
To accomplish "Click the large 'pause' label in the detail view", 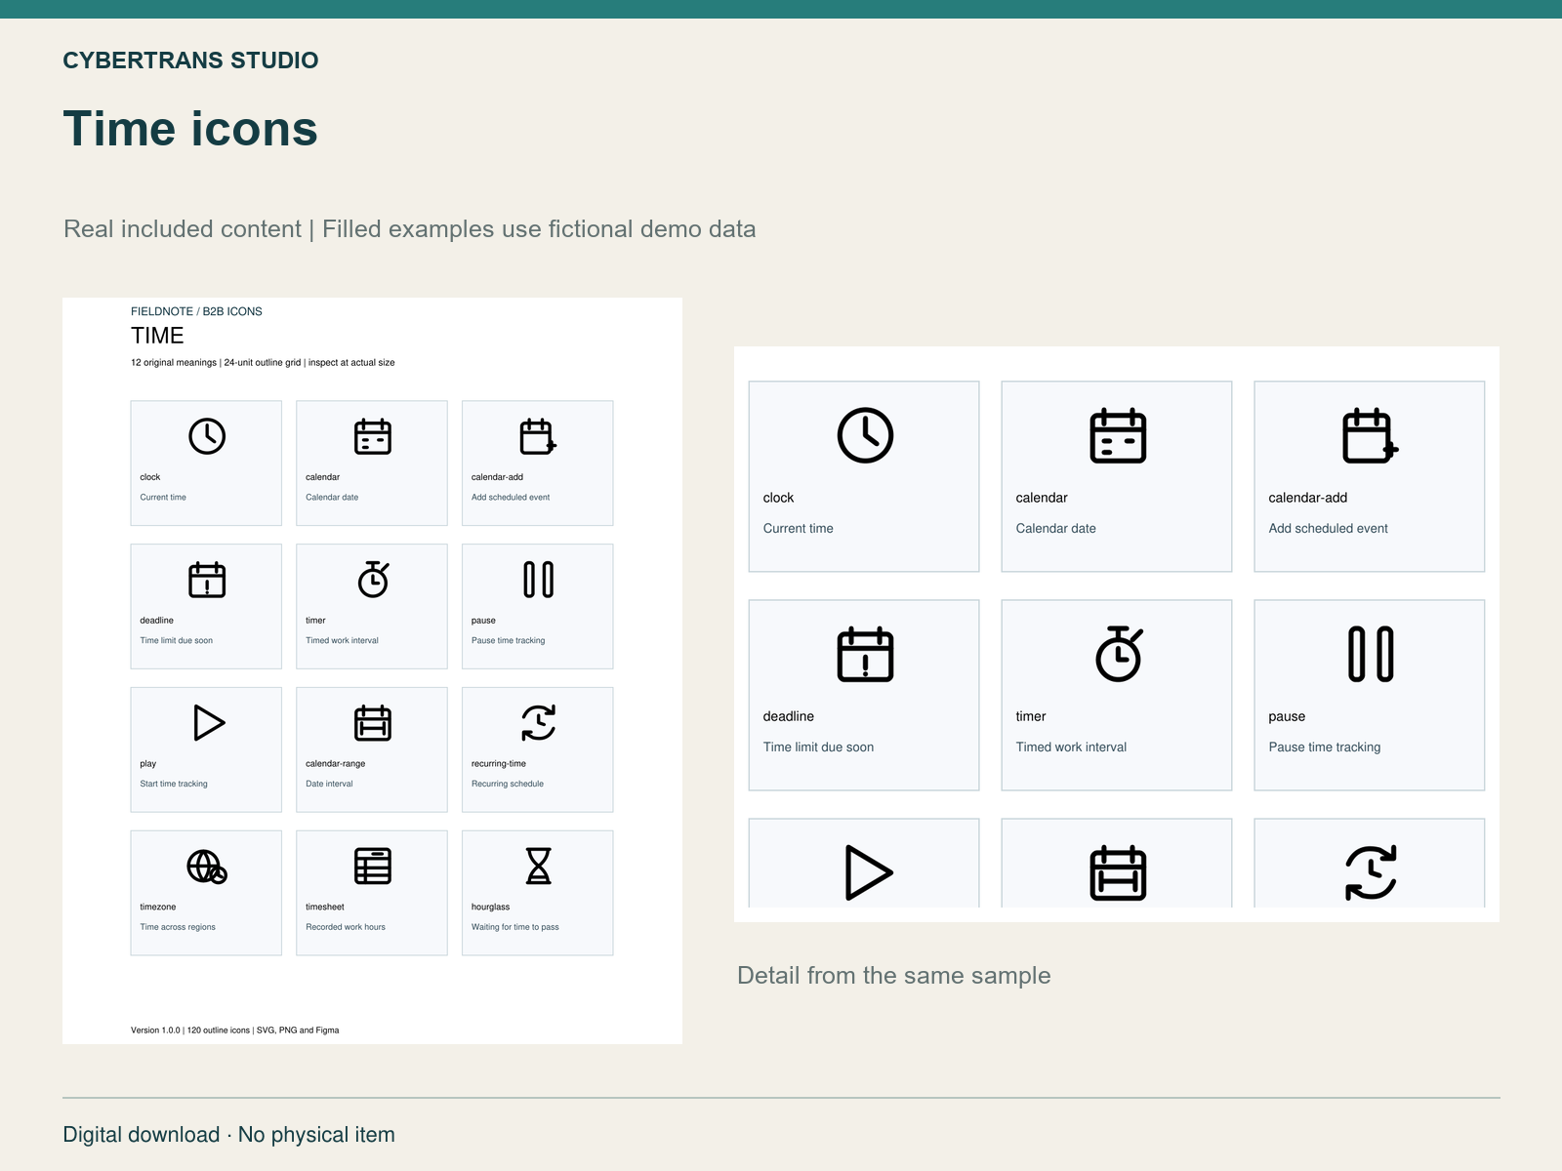I will 1287,717.
